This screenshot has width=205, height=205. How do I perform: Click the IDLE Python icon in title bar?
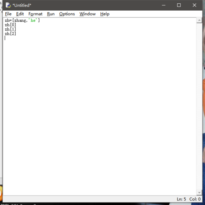click(x=8, y=5)
